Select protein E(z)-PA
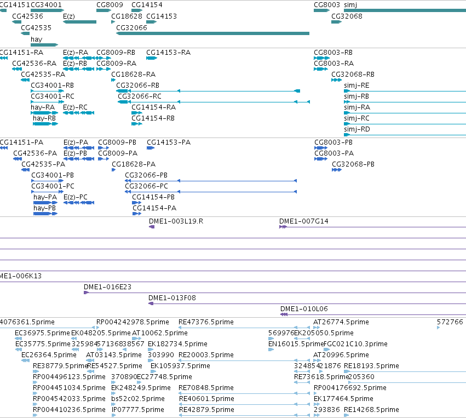 [x=76, y=142]
